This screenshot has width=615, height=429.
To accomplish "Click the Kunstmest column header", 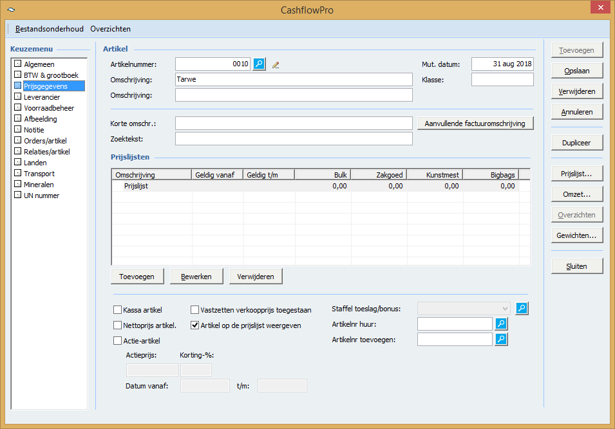I will coord(435,175).
